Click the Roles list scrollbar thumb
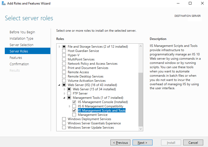This screenshot has height=147, width=208. point(141,99)
